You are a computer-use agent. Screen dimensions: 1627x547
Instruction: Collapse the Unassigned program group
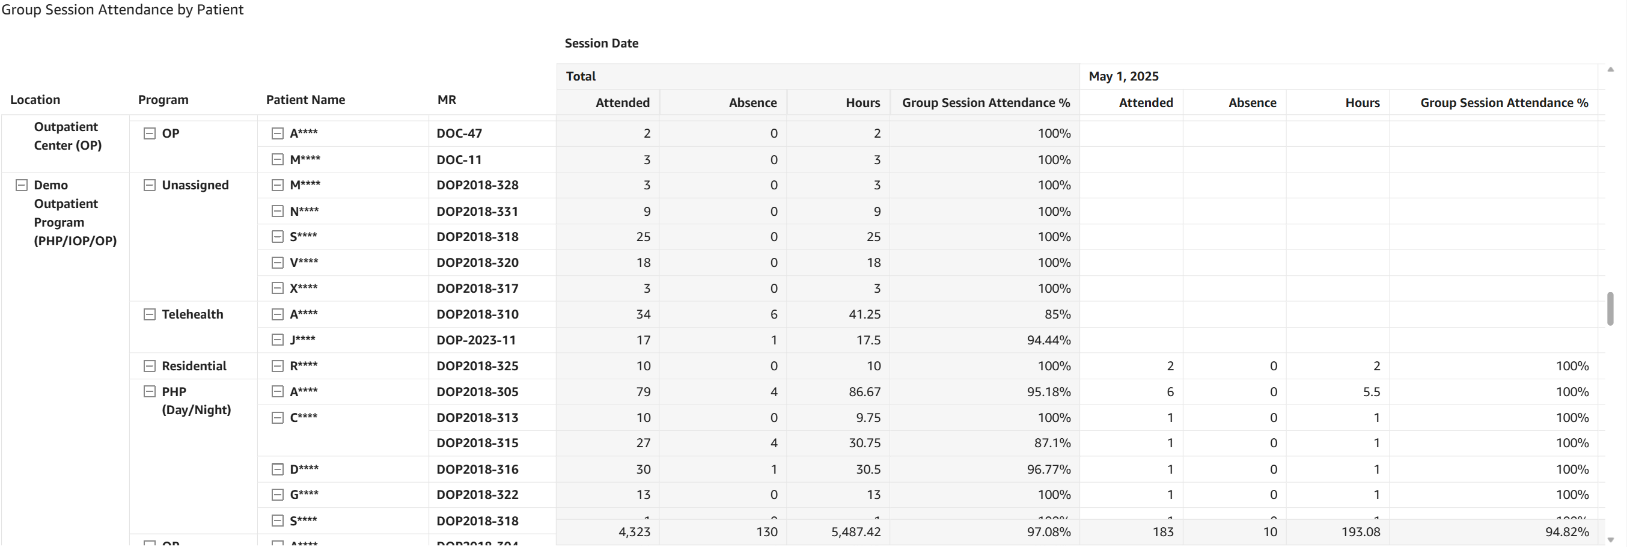[150, 185]
